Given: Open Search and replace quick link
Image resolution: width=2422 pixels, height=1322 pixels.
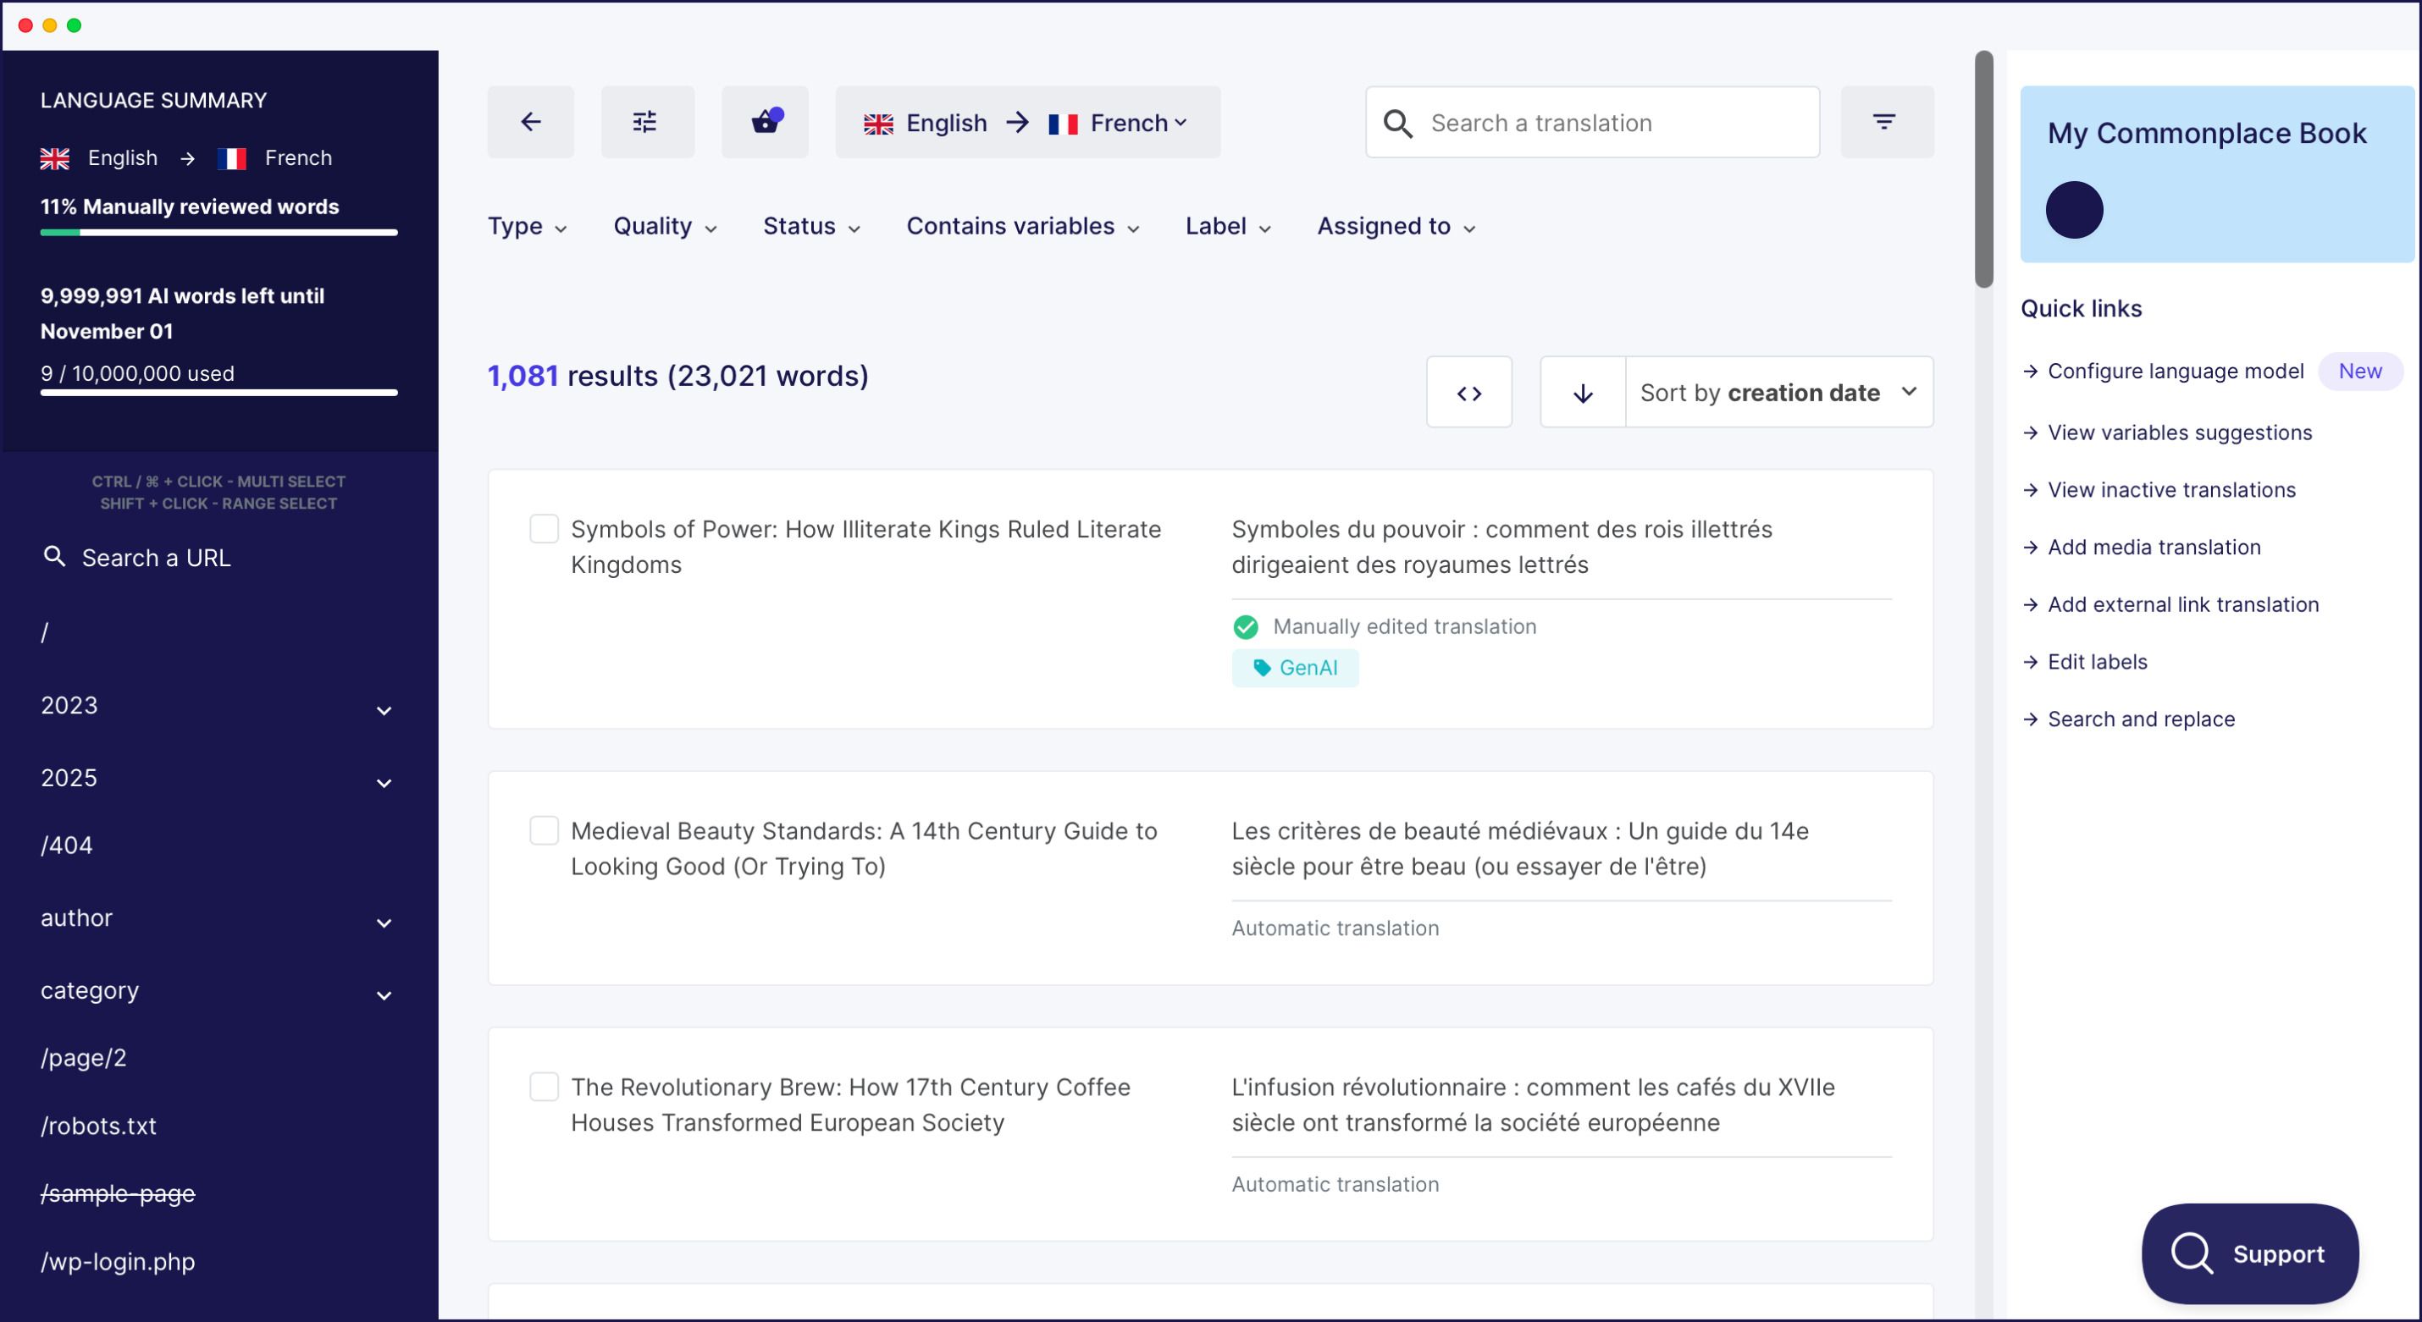Looking at the screenshot, I should pos(2142,718).
